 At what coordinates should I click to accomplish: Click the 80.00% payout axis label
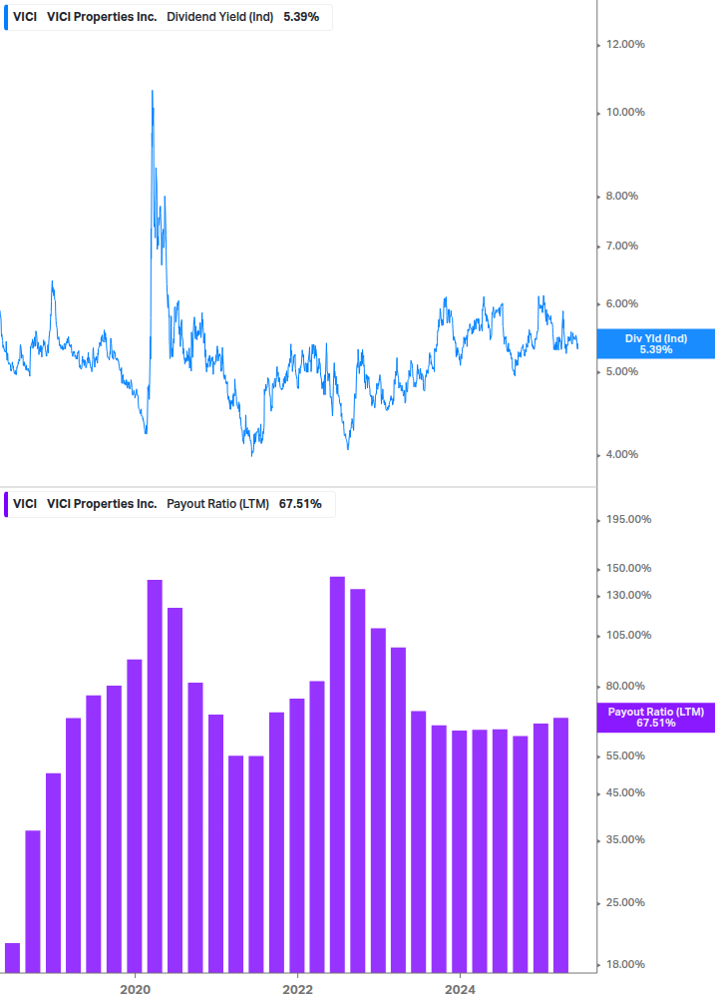click(x=625, y=686)
